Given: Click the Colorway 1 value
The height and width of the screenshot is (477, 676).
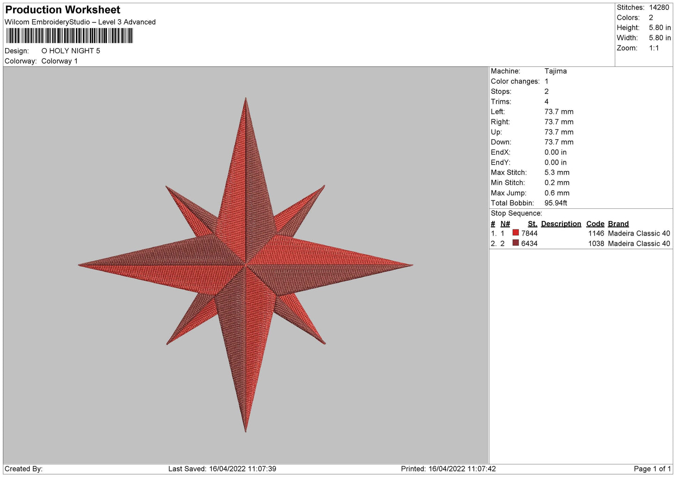Looking at the screenshot, I should (59, 61).
